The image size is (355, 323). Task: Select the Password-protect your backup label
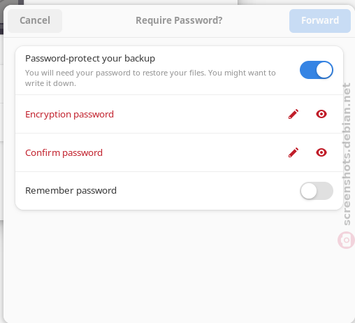coord(90,59)
